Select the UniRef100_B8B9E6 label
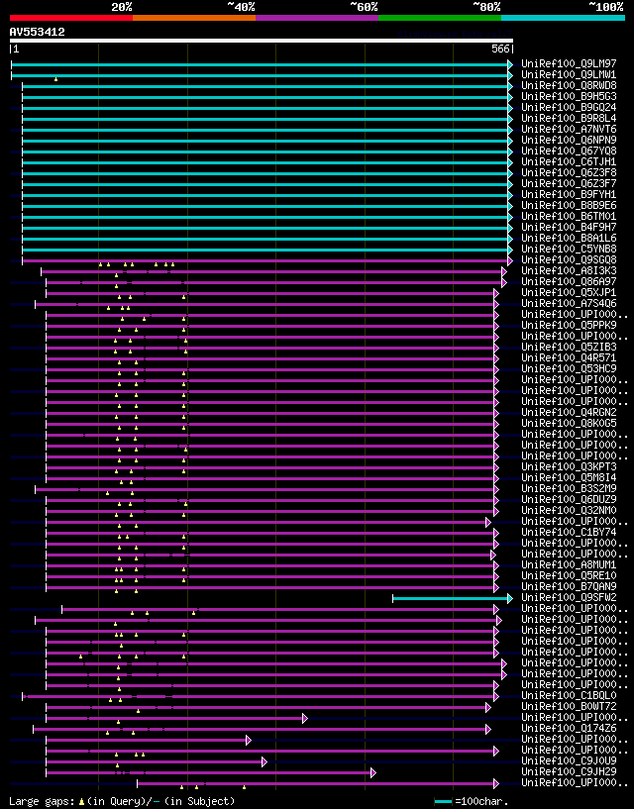The height and width of the screenshot is (809, 634). pyautogui.click(x=569, y=205)
